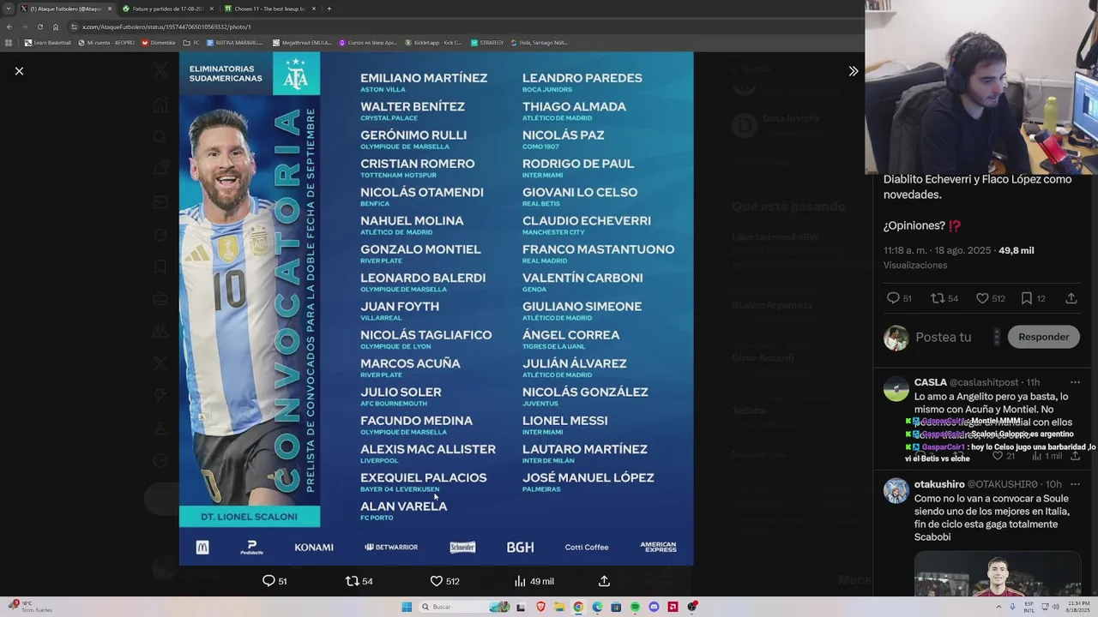The image size is (1098, 617).
Task: Open otakushiro's profile avatar
Action: [896, 491]
